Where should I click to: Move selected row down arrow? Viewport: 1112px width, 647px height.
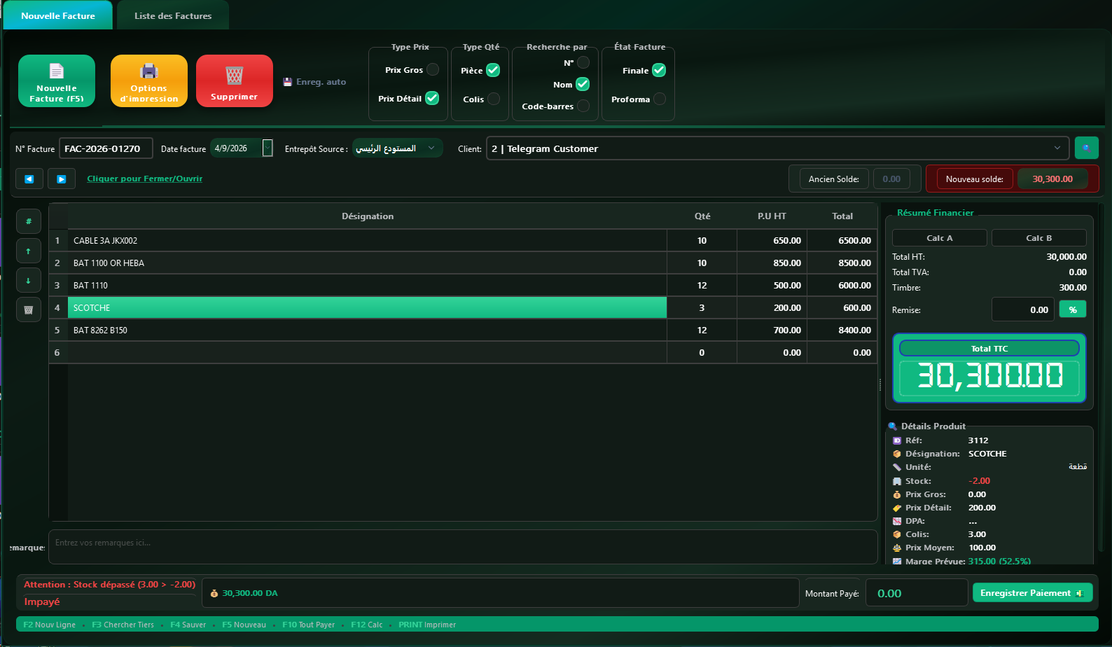pyautogui.click(x=29, y=280)
